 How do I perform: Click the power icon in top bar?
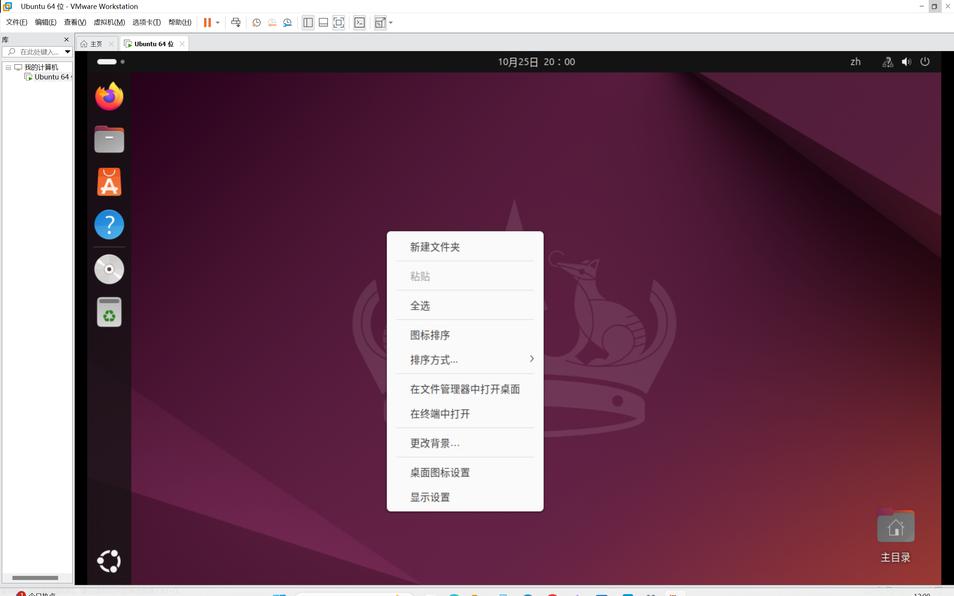[x=925, y=62]
